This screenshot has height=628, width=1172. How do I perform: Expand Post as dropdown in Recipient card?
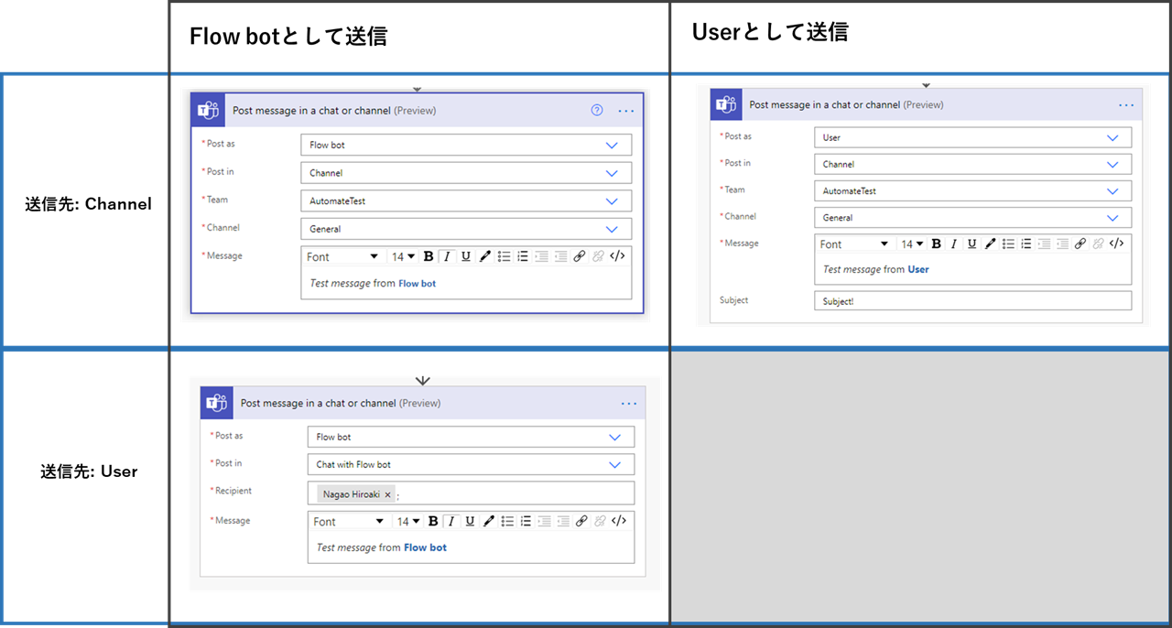coord(615,437)
